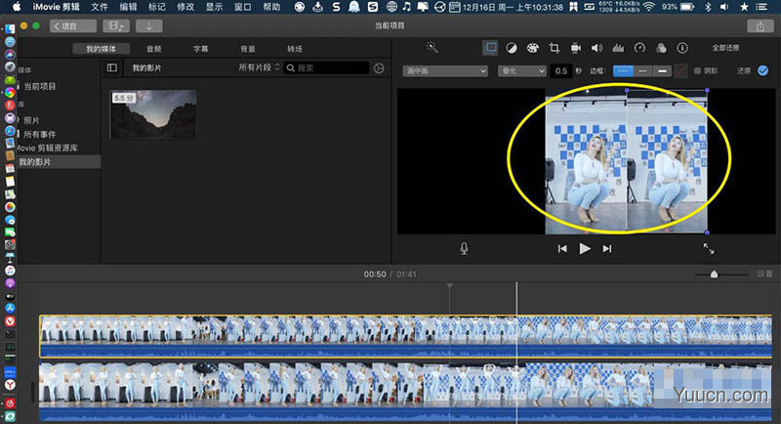Toggle the sidebar visibility button
The width and height of the screenshot is (781, 424).
pos(112,67)
